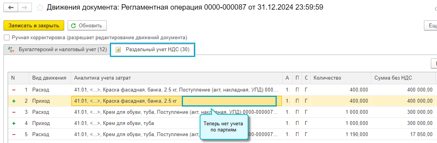This screenshot has width=437, height=143.
Task: Click the green plus icon in row 2
Action: [14, 101]
